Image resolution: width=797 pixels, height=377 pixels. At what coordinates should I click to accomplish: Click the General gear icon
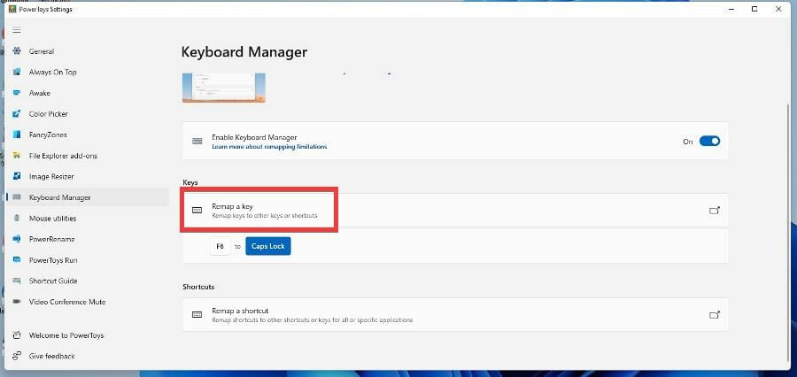tap(17, 50)
